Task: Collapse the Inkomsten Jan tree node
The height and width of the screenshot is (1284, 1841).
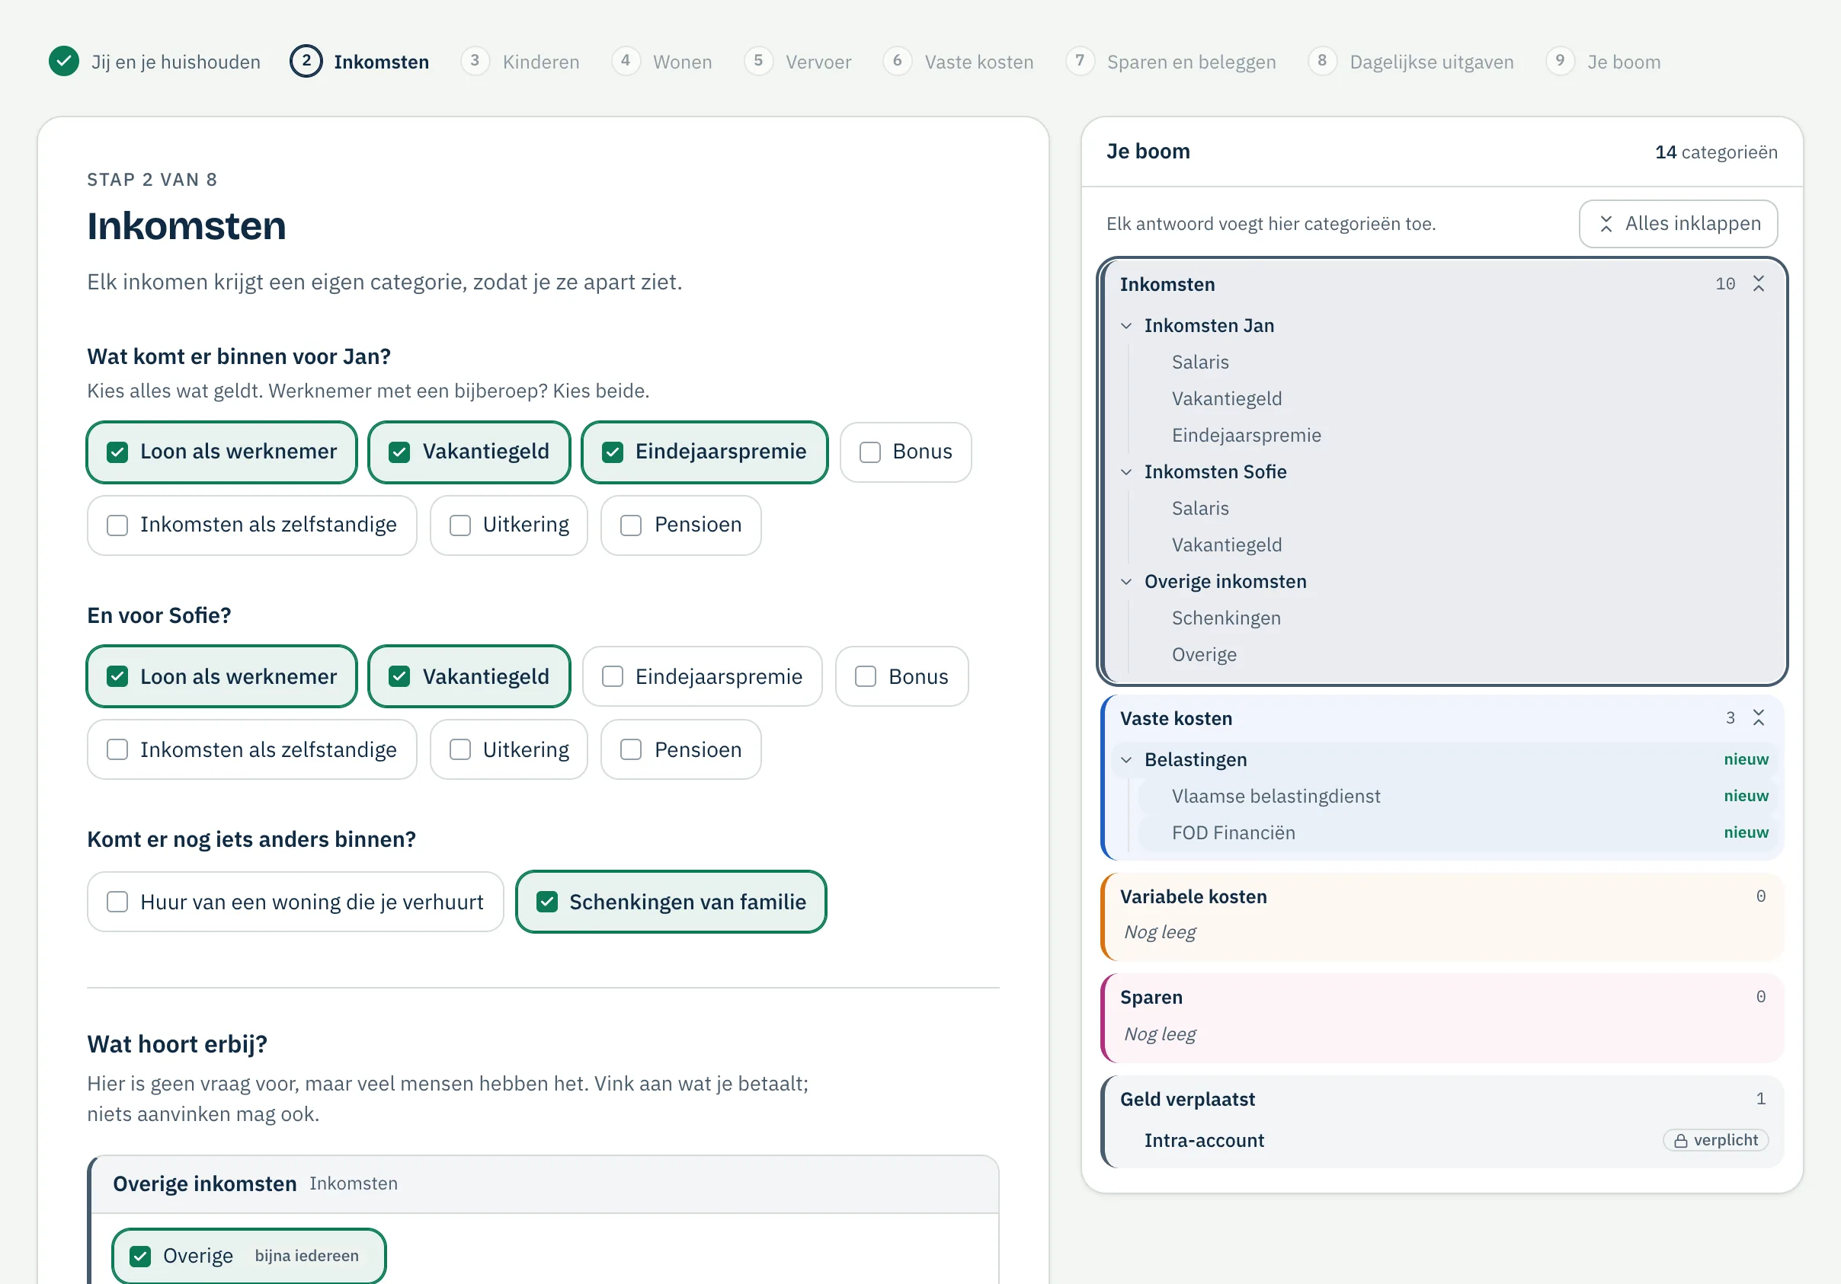Action: (x=1125, y=326)
